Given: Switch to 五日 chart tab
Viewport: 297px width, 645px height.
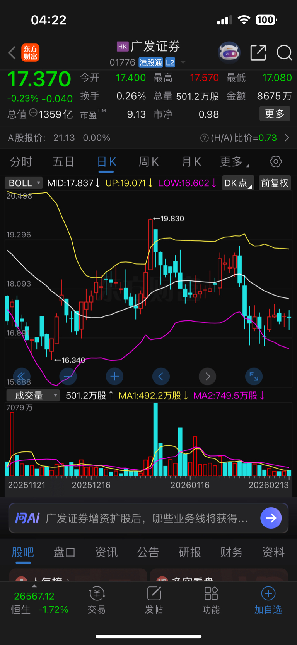Looking at the screenshot, I should click(63, 162).
